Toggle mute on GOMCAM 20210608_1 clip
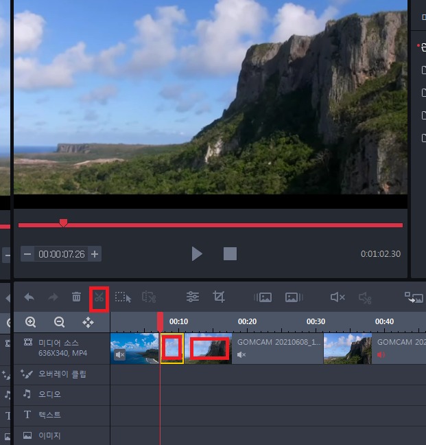 tap(241, 355)
